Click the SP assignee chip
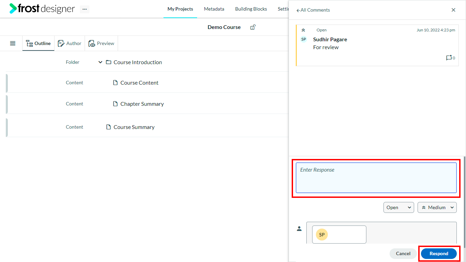 pyautogui.click(x=339, y=234)
